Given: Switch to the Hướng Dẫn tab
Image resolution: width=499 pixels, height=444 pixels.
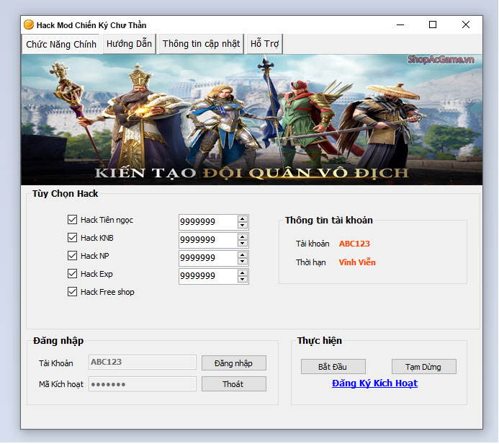Looking at the screenshot, I should click(x=129, y=44).
